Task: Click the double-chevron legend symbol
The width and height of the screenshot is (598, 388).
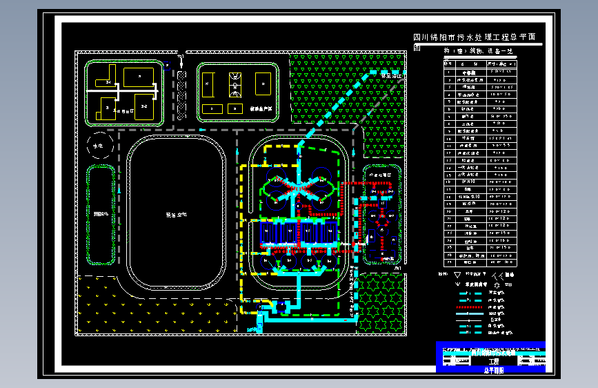Action: pyautogui.click(x=498, y=275)
